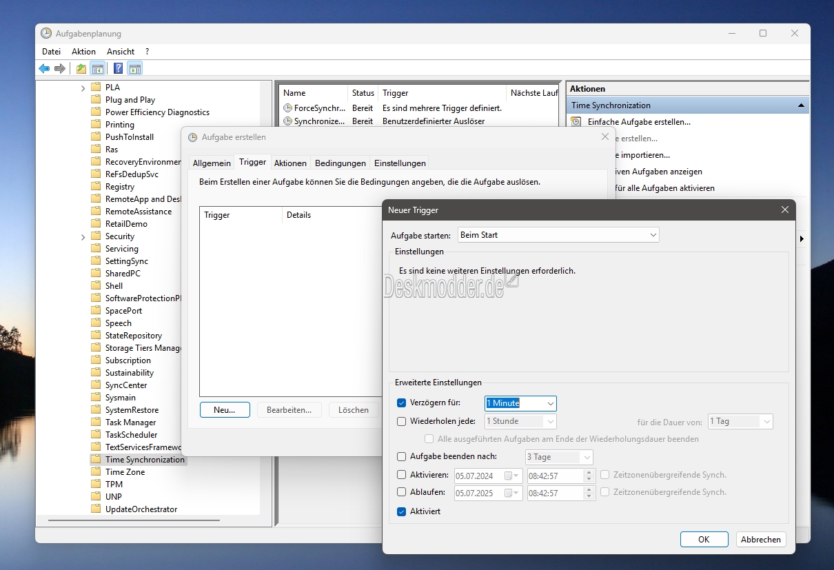This screenshot has height=570, width=834.
Task: Expand the PLA tree node
Action: point(83,88)
